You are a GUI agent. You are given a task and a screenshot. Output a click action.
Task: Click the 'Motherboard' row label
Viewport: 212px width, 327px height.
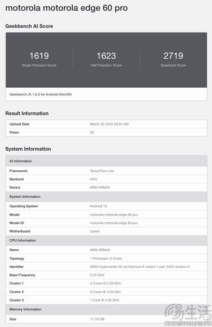tap(20, 231)
